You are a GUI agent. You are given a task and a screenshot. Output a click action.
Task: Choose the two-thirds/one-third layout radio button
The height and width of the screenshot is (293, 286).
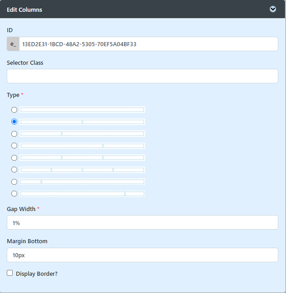[14, 146]
